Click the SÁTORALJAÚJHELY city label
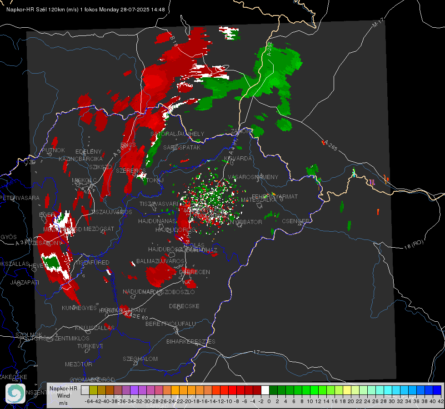Viewport: 445px width, 409px height. [x=177, y=134]
